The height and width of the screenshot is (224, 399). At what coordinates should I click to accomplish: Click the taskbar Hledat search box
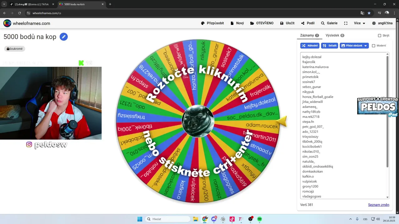pos(168,219)
